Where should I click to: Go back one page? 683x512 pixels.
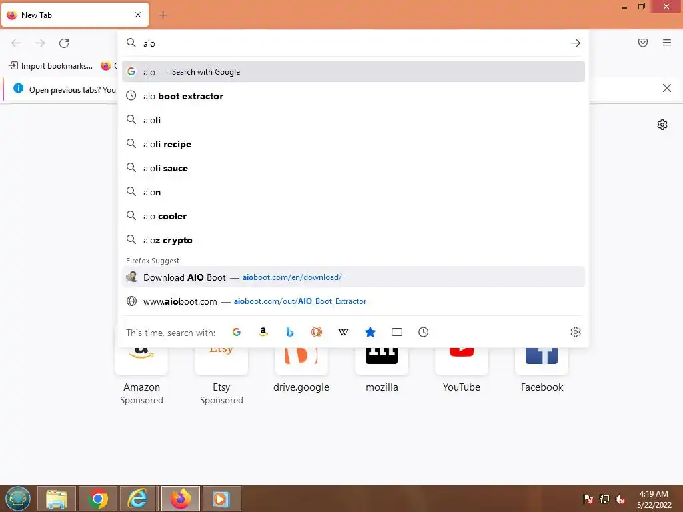point(16,43)
